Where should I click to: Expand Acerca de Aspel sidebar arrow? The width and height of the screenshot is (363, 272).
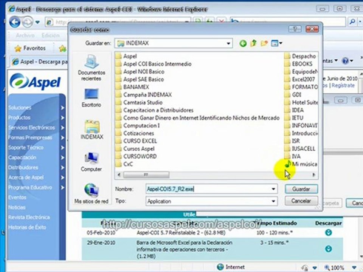coord(62,178)
